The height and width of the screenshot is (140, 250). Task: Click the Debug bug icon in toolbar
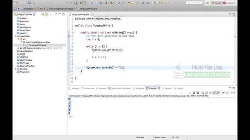[101, 3]
